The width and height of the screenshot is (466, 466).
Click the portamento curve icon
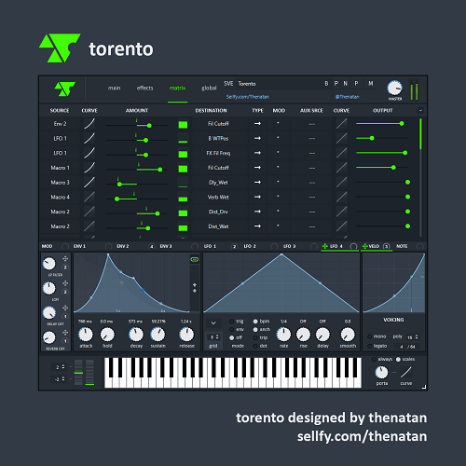pyautogui.click(x=405, y=372)
